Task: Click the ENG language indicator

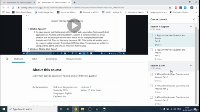Action: 179,109
